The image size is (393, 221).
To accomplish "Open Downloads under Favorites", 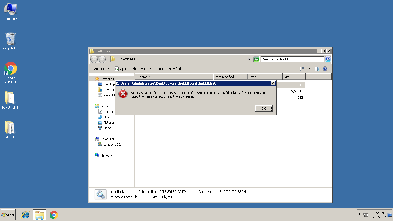I will (x=109, y=90).
